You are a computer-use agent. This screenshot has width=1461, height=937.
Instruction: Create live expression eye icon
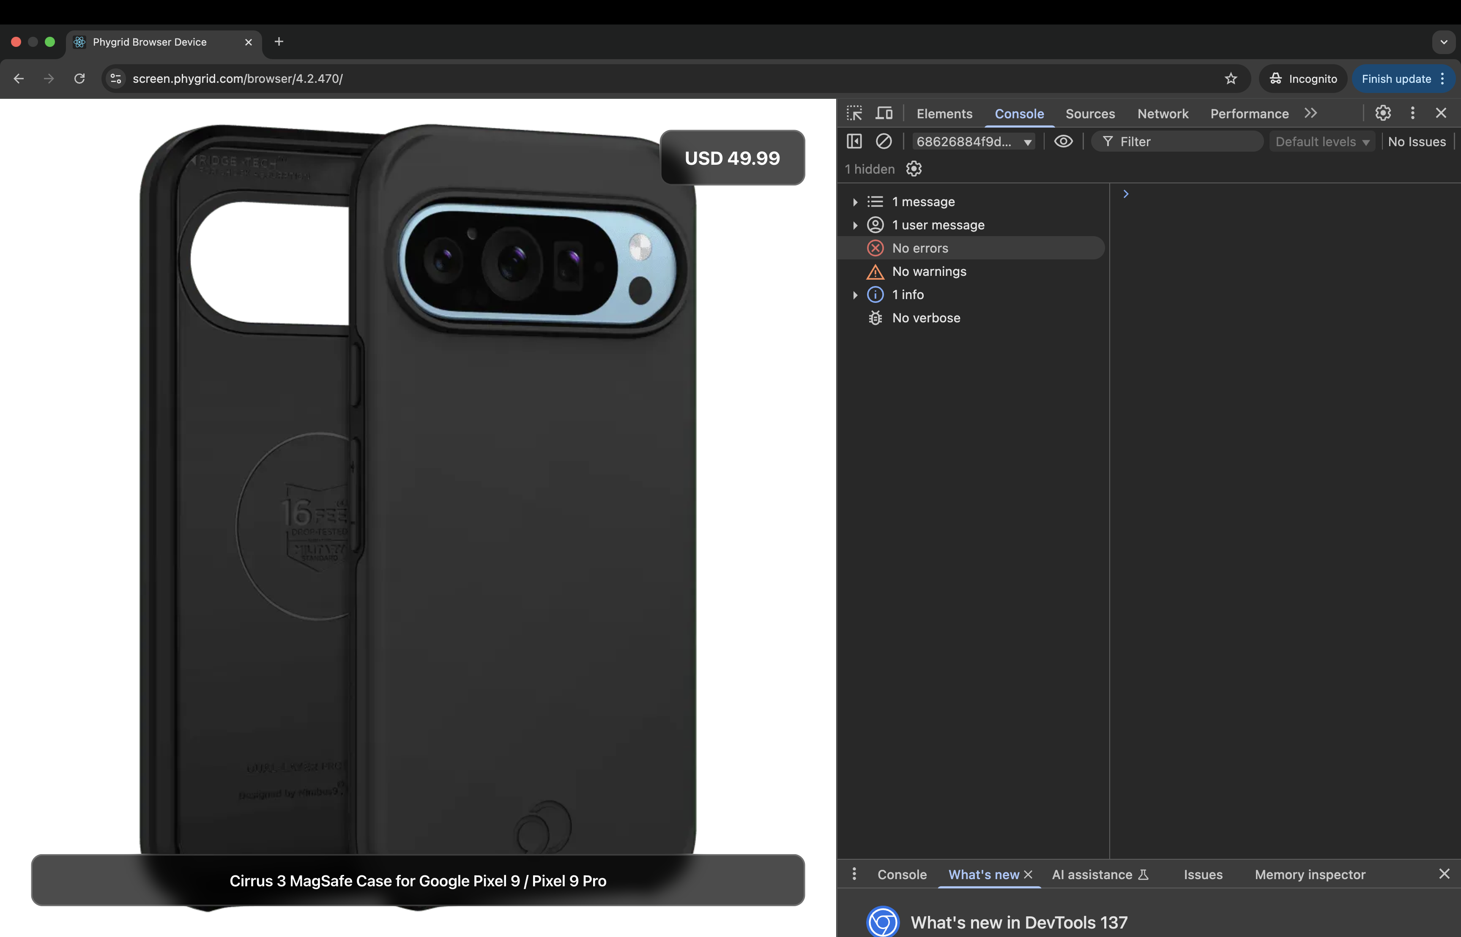[x=1064, y=141]
